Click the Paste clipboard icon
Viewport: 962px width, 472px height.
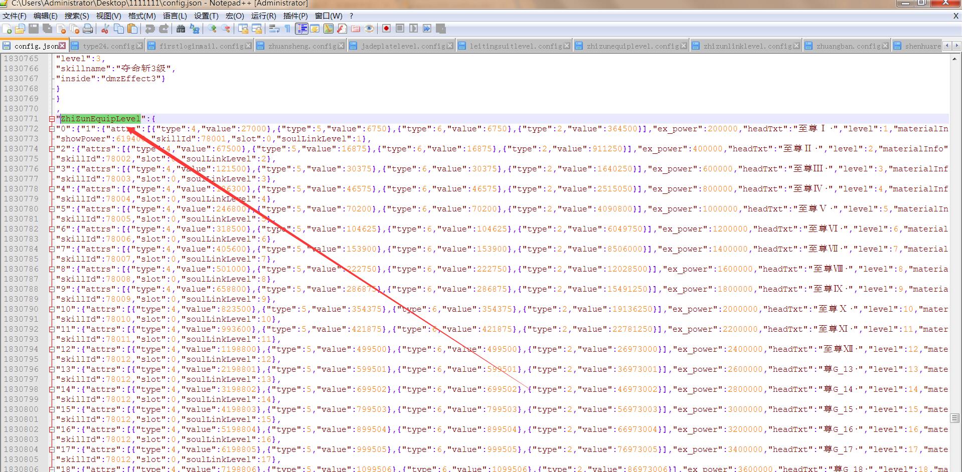click(132, 29)
